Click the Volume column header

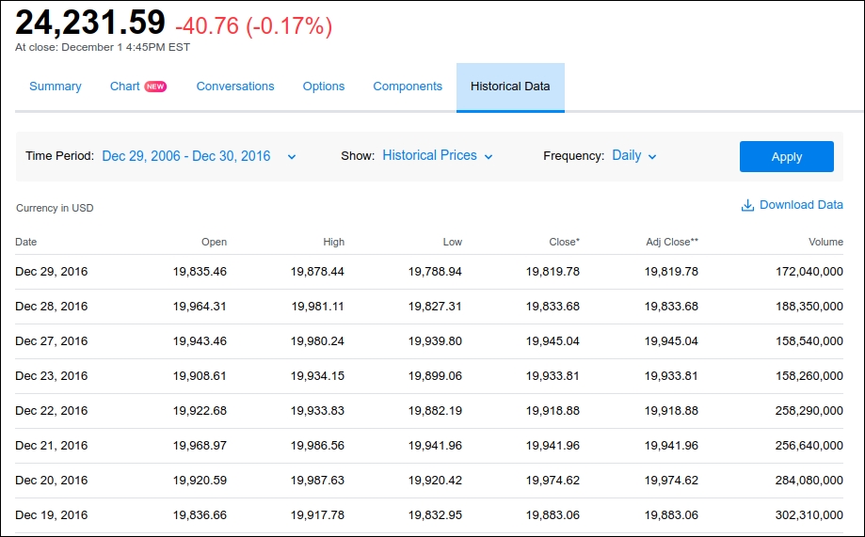tap(825, 242)
